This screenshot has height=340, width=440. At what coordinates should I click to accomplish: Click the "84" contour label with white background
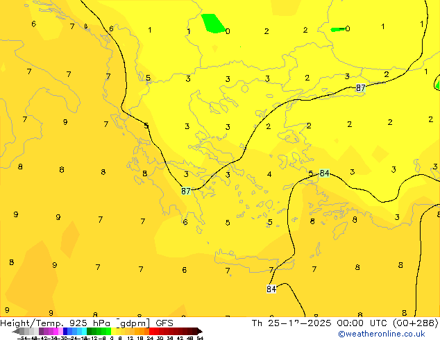click(271, 289)
